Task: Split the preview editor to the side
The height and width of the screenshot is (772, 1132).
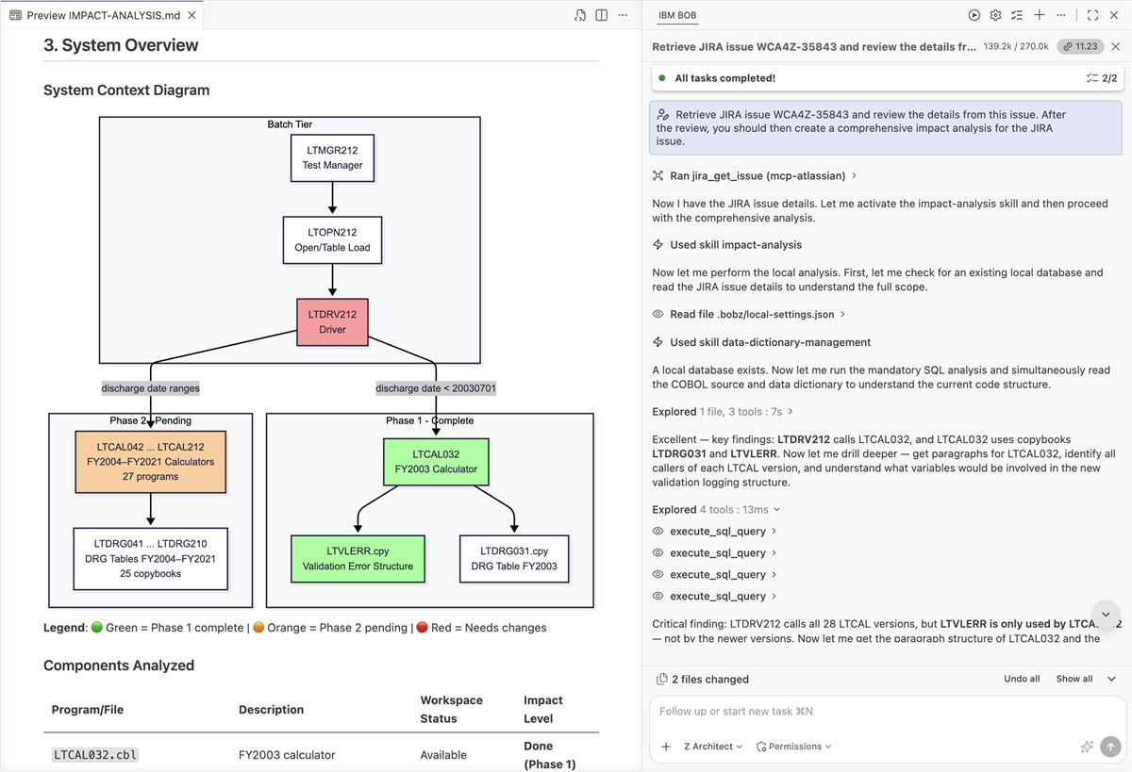Action: click(x=601, y=15)
